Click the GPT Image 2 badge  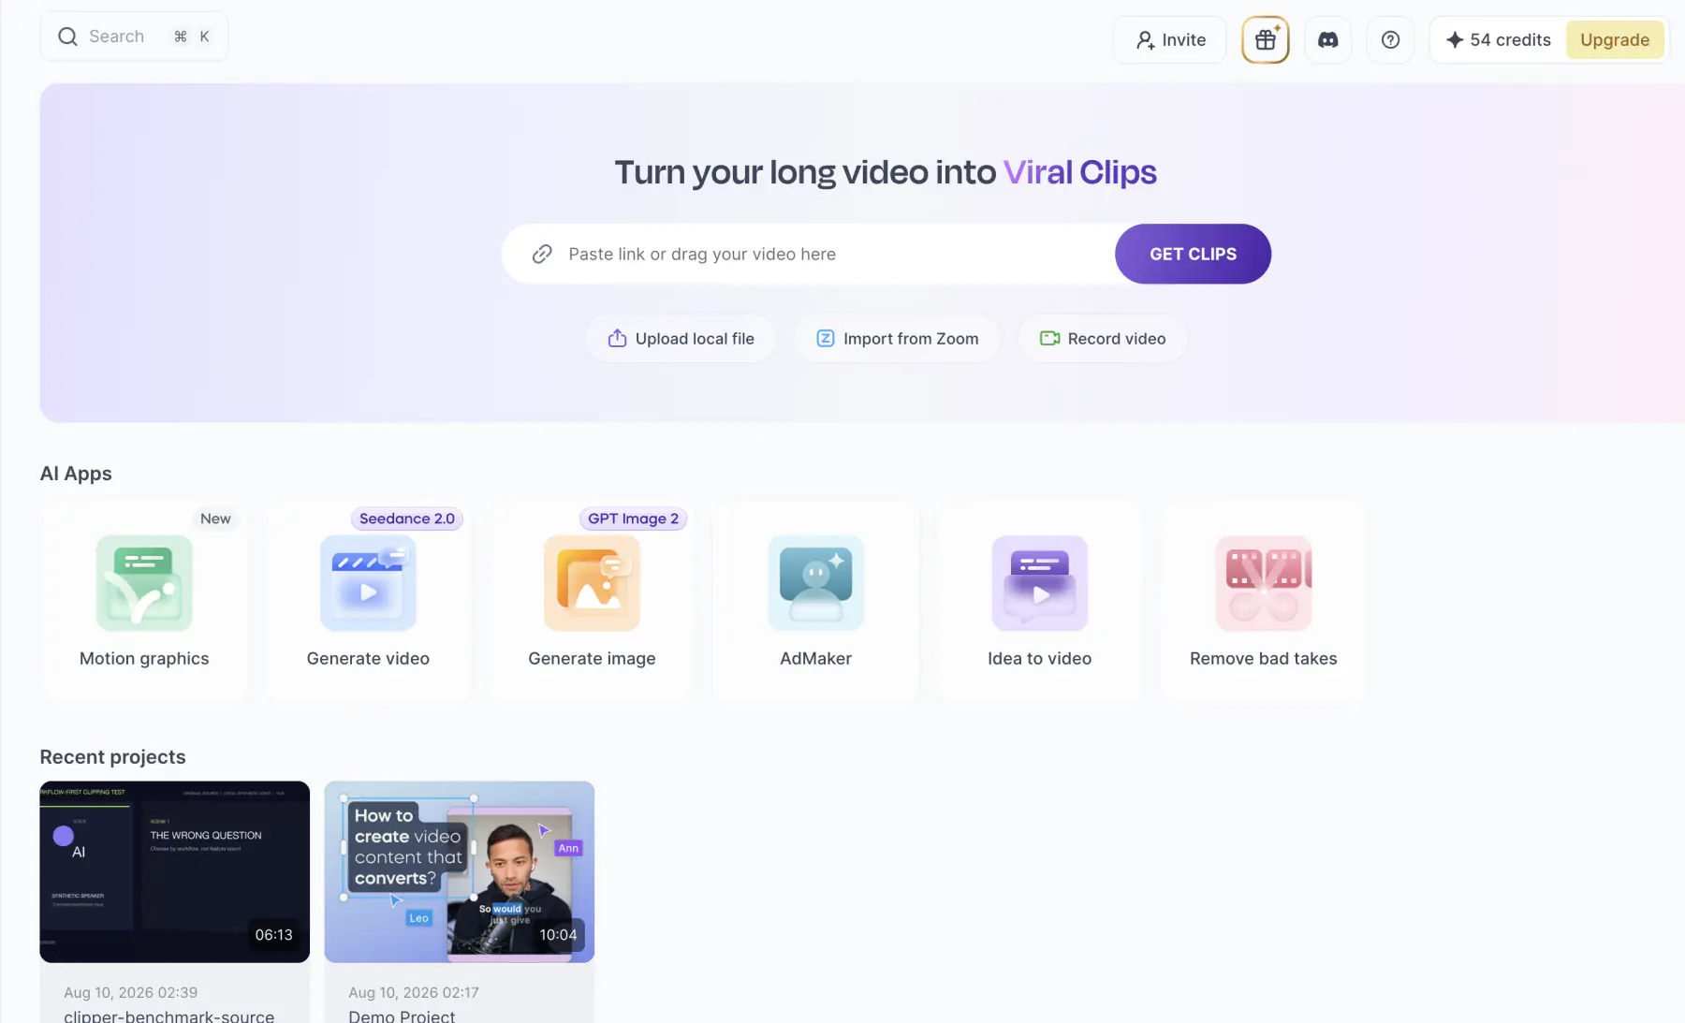(x=633, y=519)
